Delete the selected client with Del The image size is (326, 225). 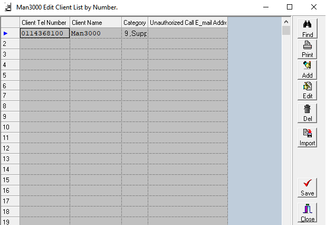pos(308,113)
